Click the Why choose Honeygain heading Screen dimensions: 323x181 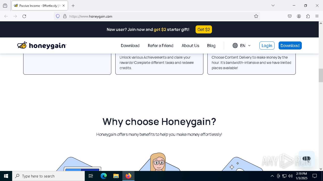pyautogui.click(x=159, y=121)
